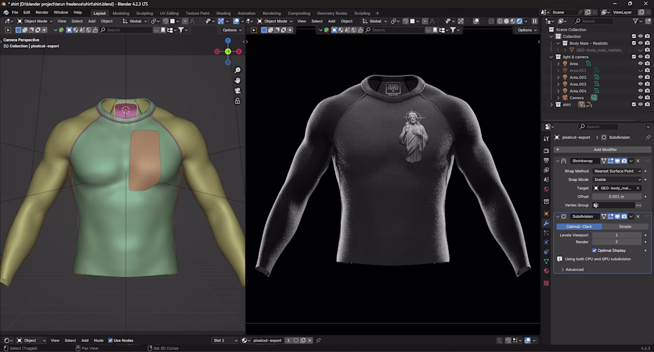Open the Render menu in top bar
This screenshot has height=352, width=654.
[x=42, y=12]
